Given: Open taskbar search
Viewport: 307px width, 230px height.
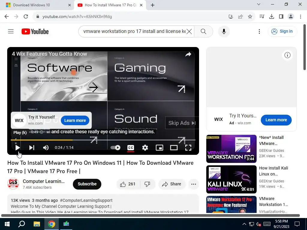Looking at the screenshot, I should [22, 224].
